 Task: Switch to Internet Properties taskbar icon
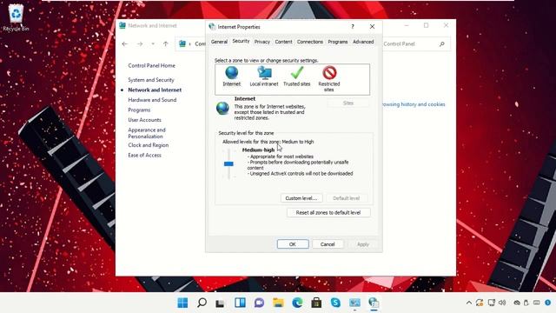tap(374, 303)
